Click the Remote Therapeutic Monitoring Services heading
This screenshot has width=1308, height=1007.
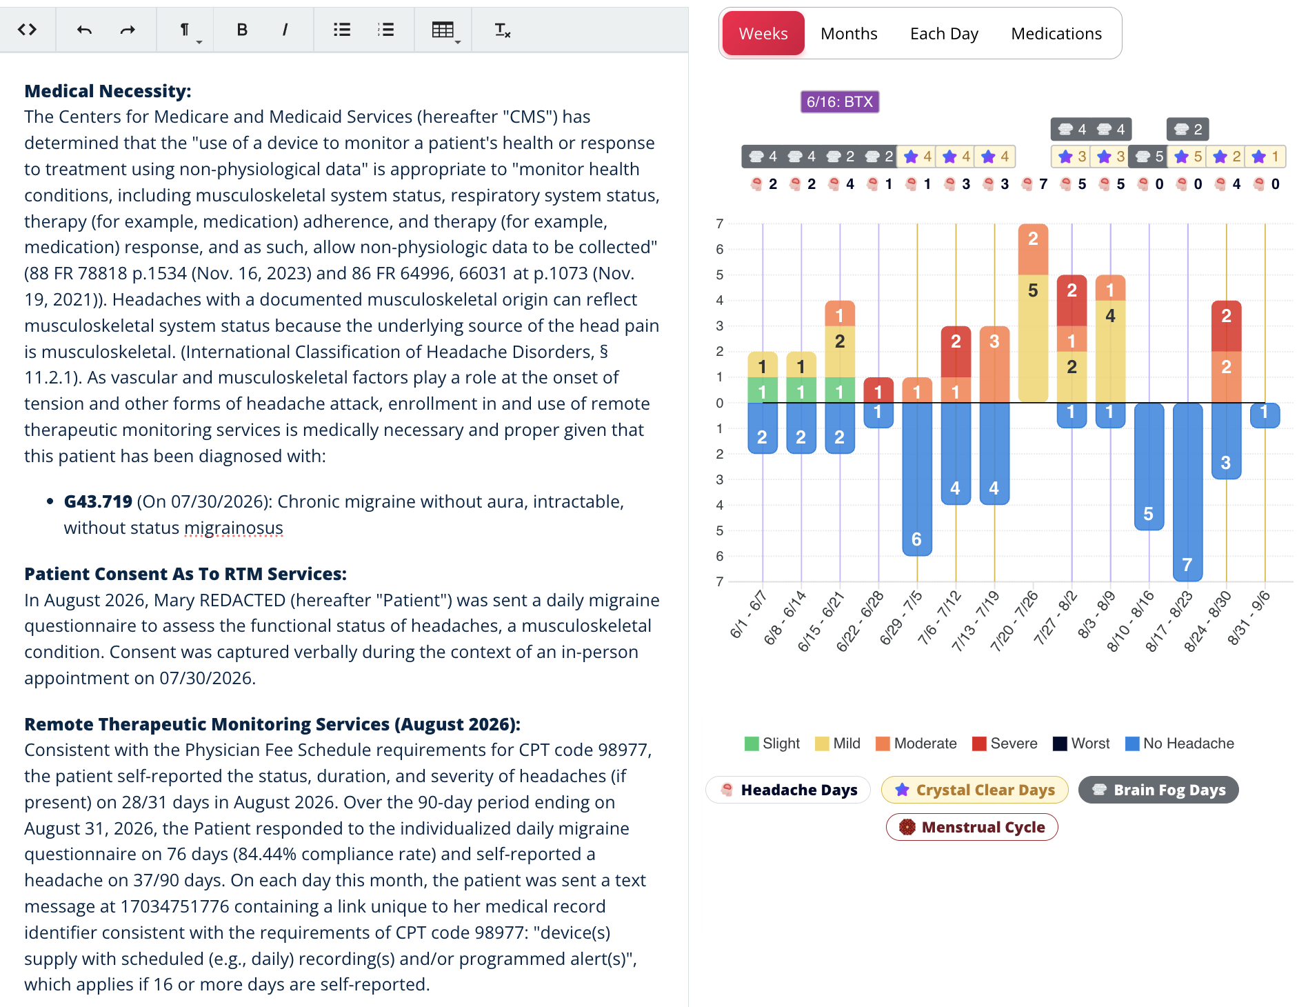coord(272,724)
